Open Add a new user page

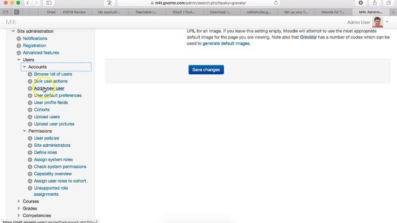49,88
